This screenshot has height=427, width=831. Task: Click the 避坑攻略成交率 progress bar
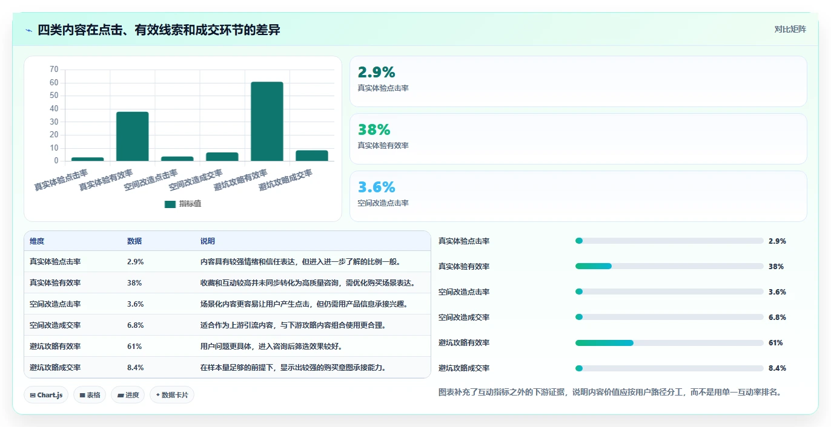click(669, 368)
